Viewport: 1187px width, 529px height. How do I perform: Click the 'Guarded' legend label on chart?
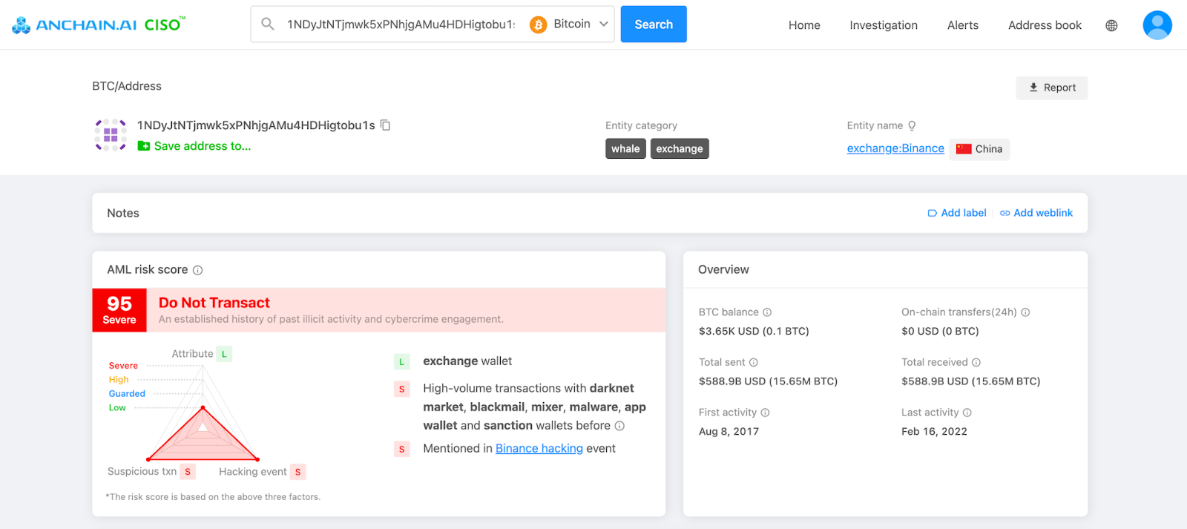point(127,394)
